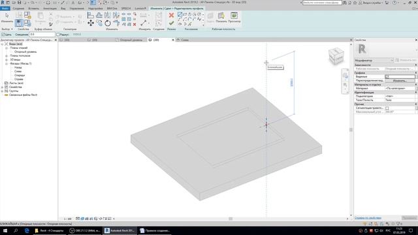Select the Copy tool in Modify panel
This screenshot has width=418, height=235.
99,23
